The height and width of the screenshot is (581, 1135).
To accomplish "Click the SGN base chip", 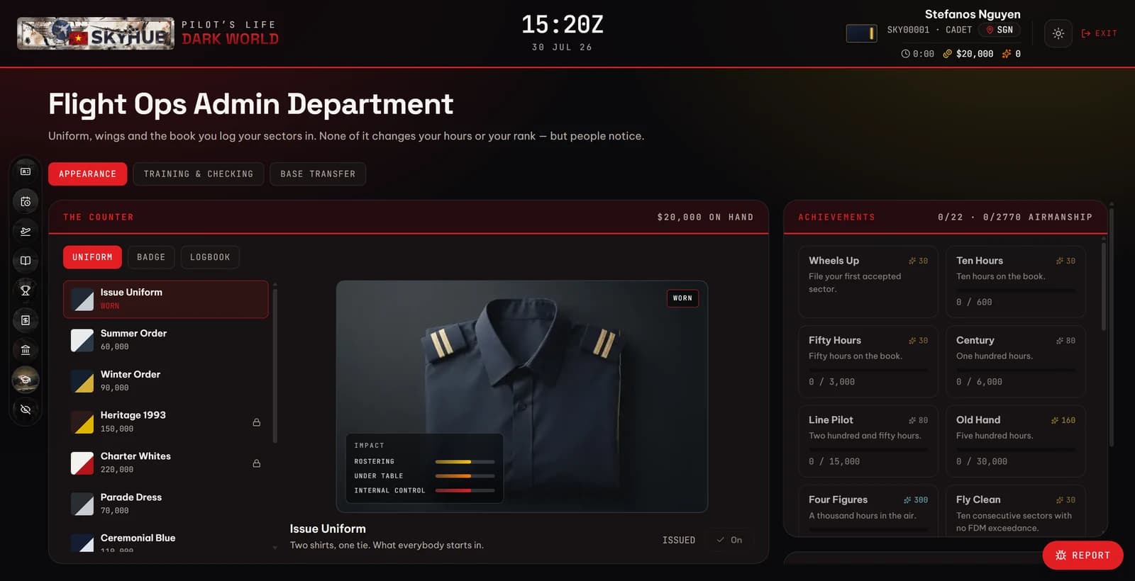I will (x=1000, y=30).
